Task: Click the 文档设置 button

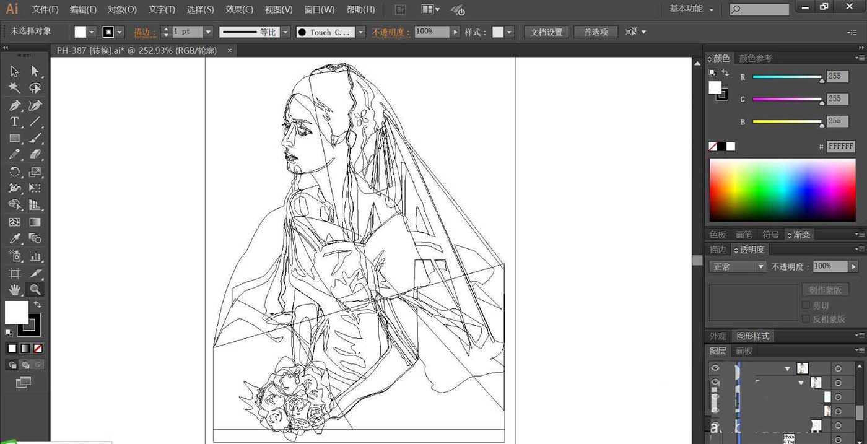Action: [x=546, y=32]
